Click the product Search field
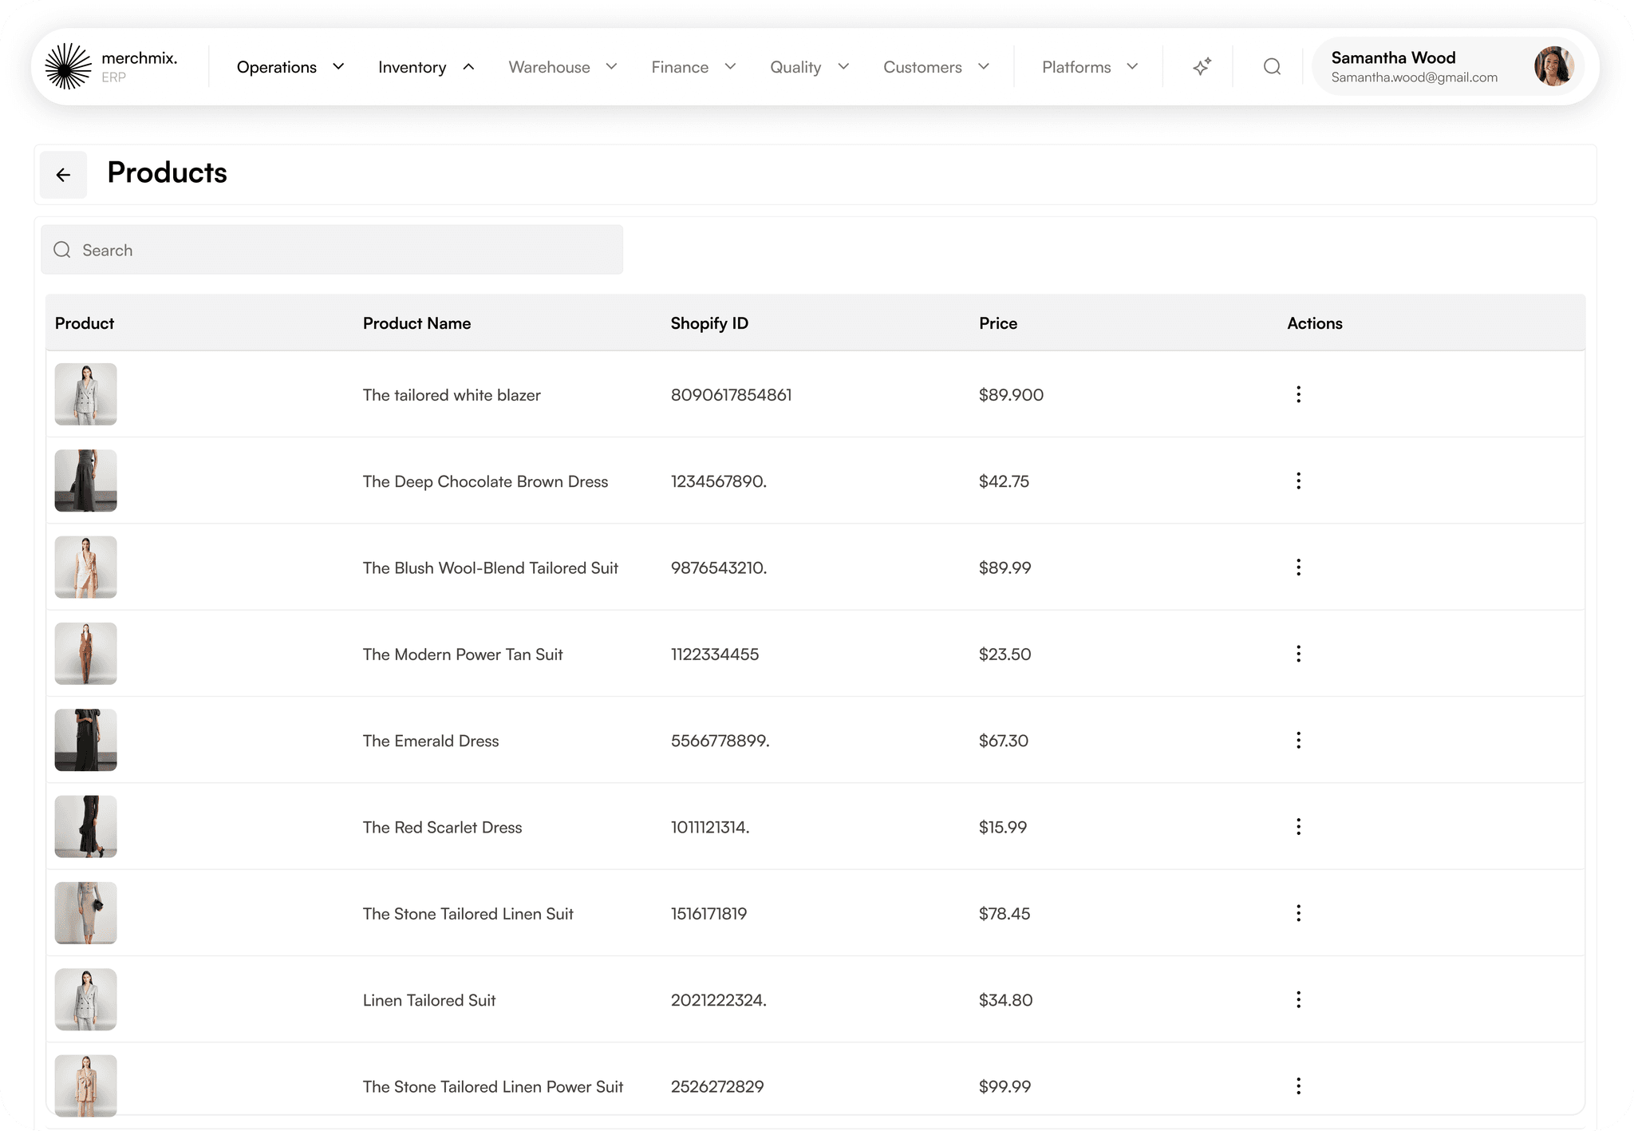1634x1131 pixels. (332, 250)
